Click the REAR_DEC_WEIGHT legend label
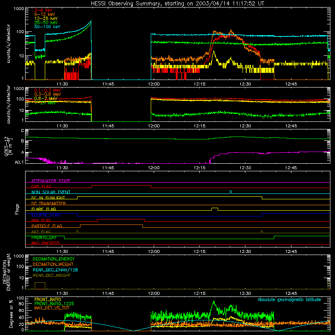The image size is (335, 335). [x=52, y=276]
